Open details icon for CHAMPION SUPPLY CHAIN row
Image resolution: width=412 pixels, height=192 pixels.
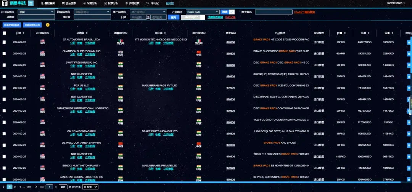point(409,53)
